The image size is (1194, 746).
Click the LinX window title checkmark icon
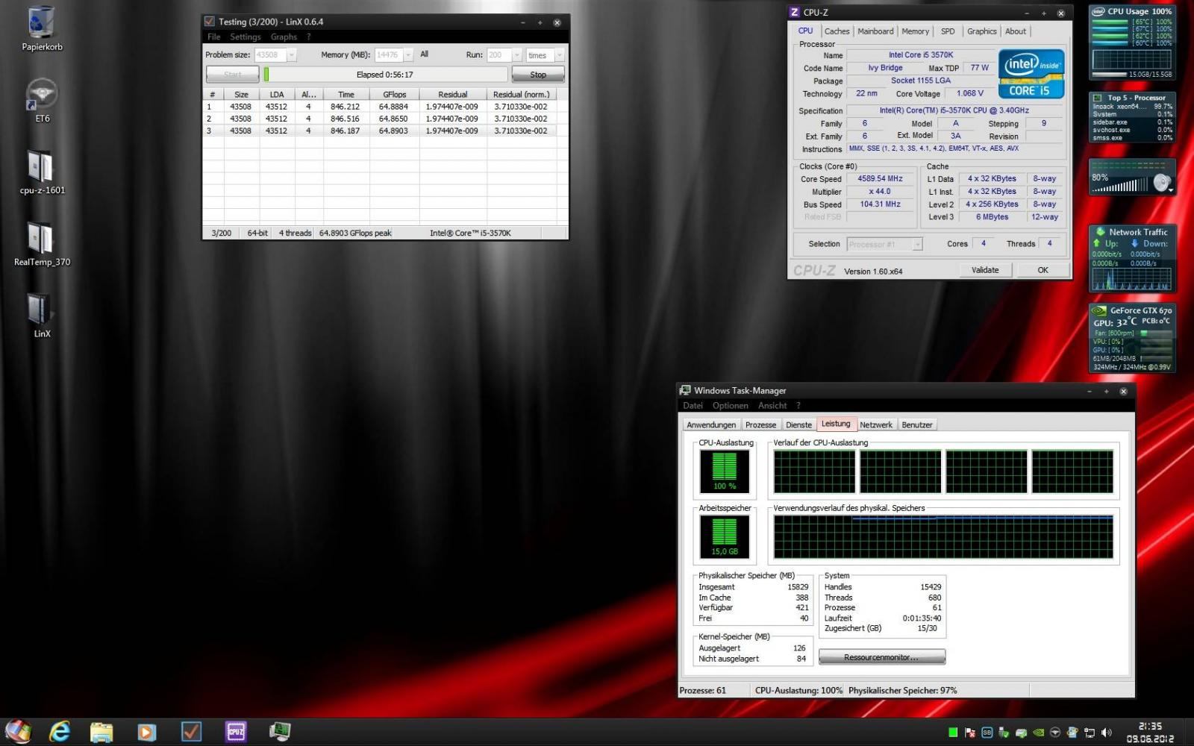[210, 22]
